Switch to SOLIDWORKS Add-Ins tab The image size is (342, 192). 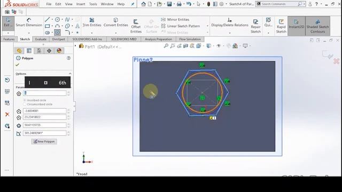point(87,39)
